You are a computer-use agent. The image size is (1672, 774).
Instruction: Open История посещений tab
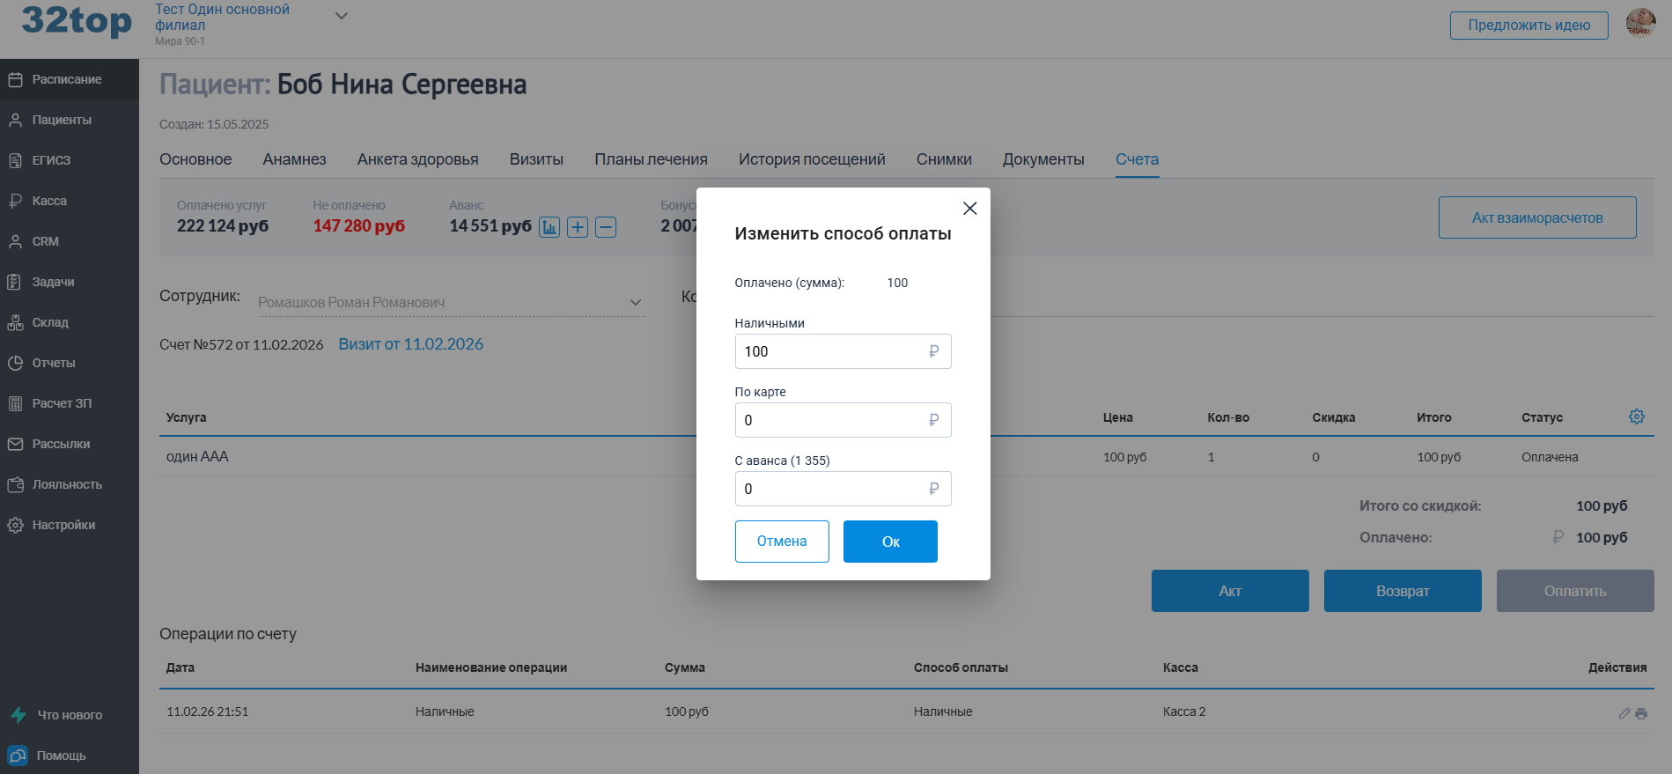click(x=812, y=159)
